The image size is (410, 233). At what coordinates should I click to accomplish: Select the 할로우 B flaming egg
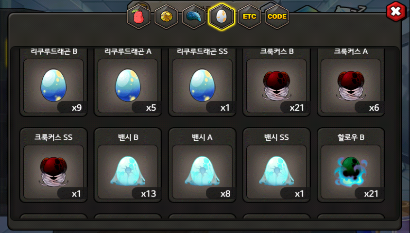(x=351, y=172)
